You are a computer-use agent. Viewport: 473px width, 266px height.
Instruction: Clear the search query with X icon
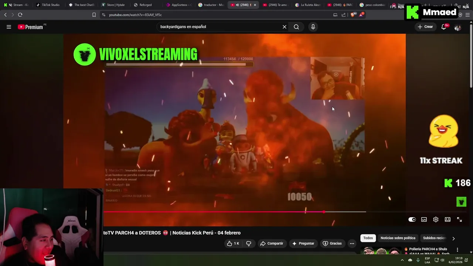click(x=285, y=27)
